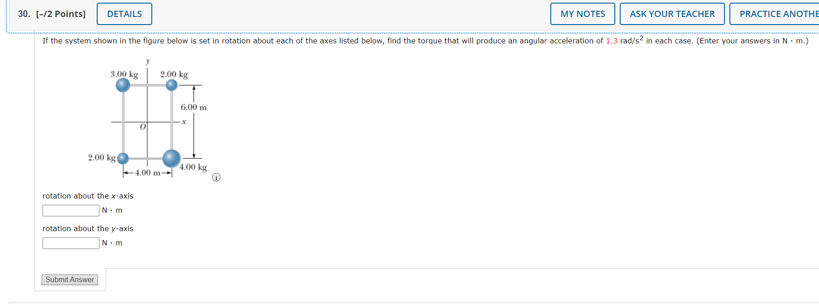
Task: Click the rotation about the x-axis label
Action: point(88,196)
